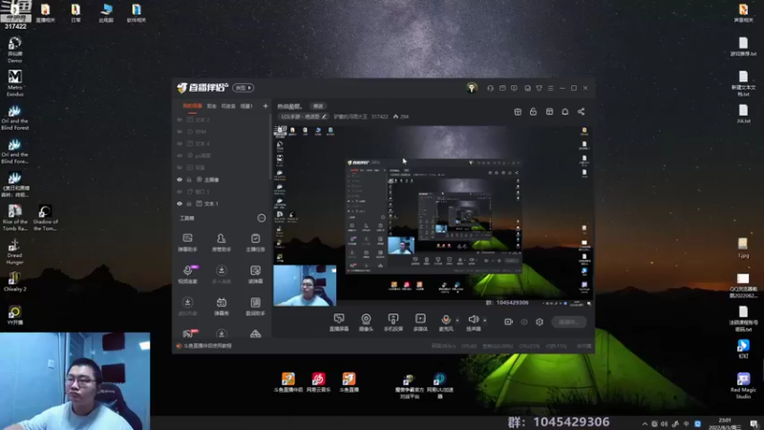Click the download tool beside the PK icon
Viewport: 764px width, 430px height.
coord(222,333)
